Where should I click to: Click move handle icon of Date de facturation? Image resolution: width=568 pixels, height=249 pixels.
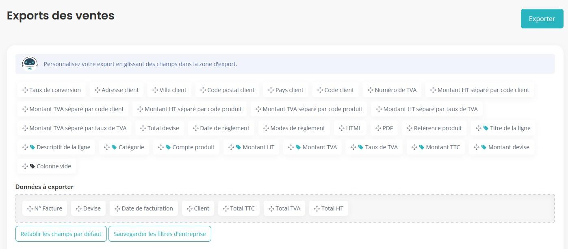coord(117,208)
